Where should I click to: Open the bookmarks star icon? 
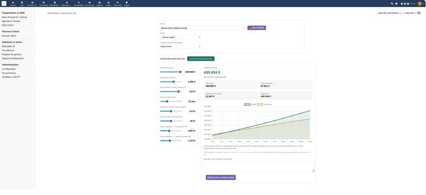pos(396,4)
